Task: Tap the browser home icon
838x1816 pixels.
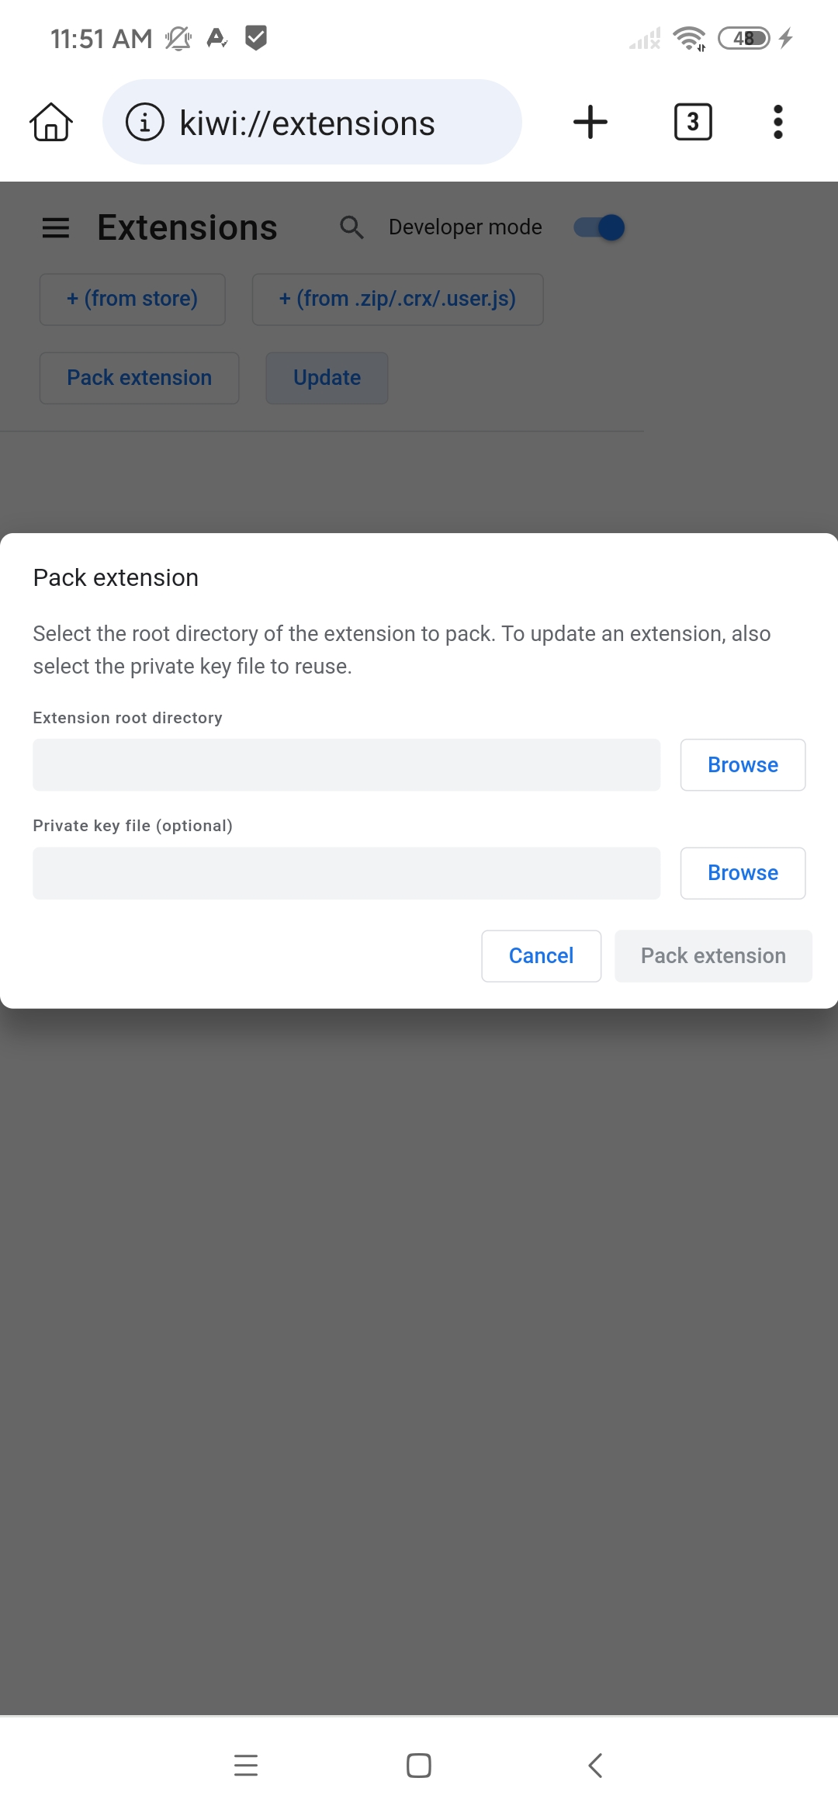Action: point(51,122)
